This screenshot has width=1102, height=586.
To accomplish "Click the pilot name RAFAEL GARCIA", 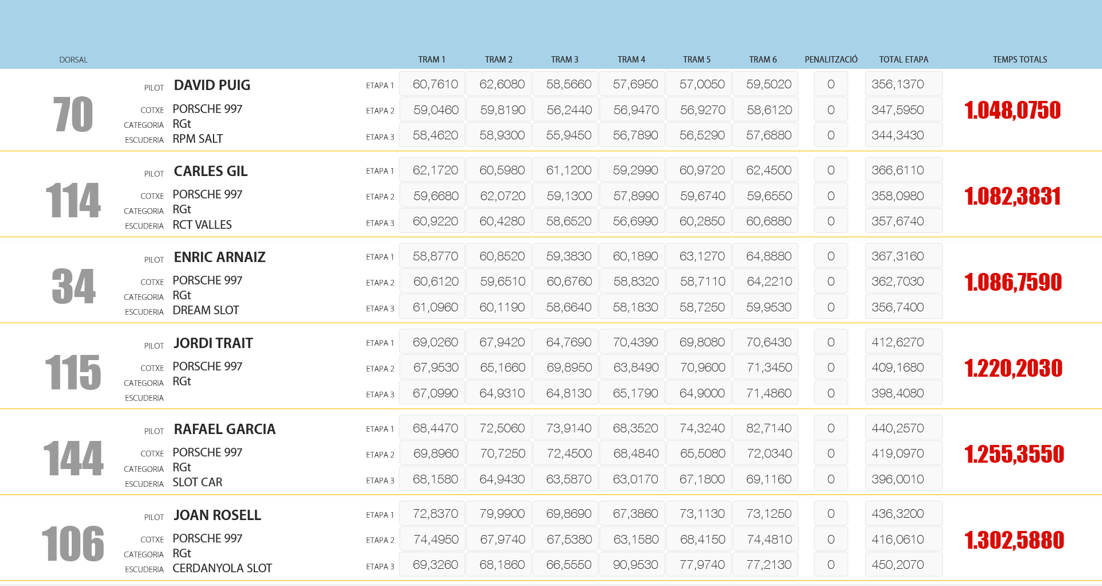I will click(x=224, y=429).
